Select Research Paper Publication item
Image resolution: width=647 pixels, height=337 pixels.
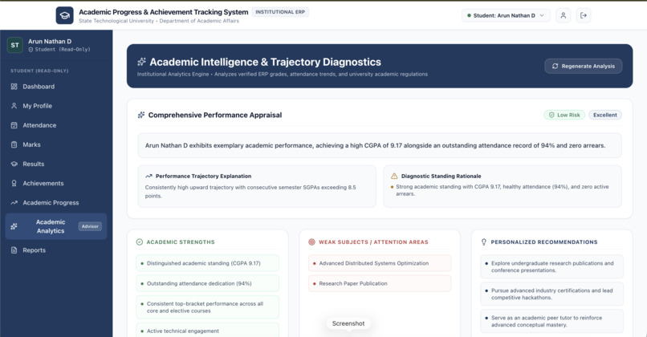click(380, 283)
